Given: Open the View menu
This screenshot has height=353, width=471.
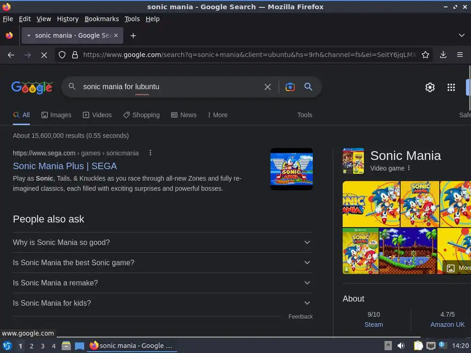Looking at the screenshot, I should (44, 19).
